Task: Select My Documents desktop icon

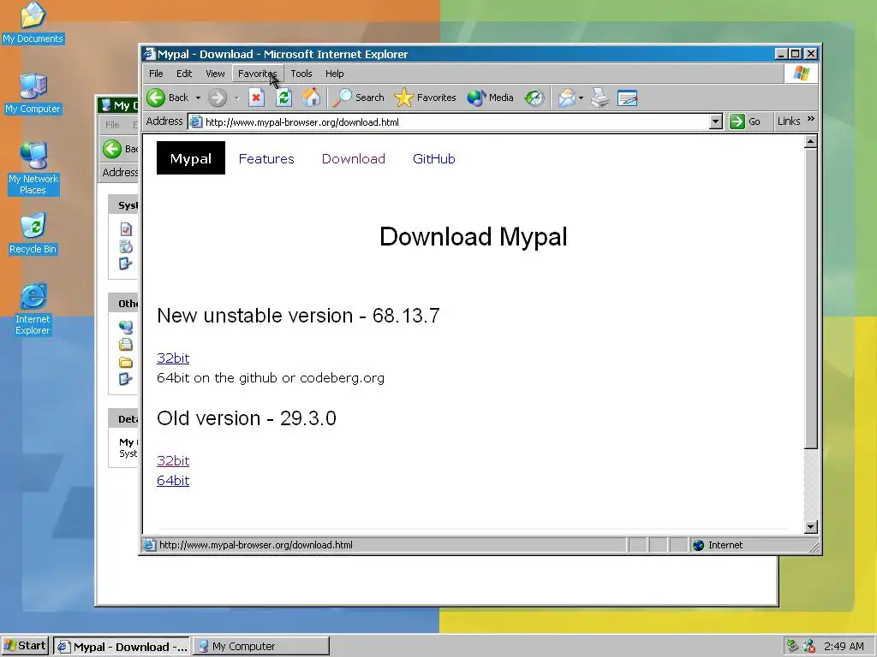Action: point(33,23)
